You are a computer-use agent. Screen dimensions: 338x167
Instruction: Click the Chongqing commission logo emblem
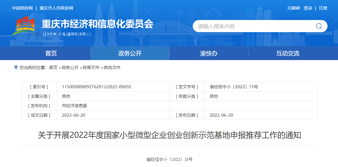point(23,26)
